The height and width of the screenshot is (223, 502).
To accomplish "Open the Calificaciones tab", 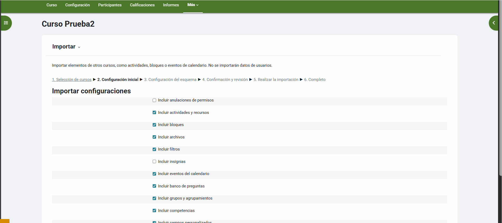I will click(142, 5).
